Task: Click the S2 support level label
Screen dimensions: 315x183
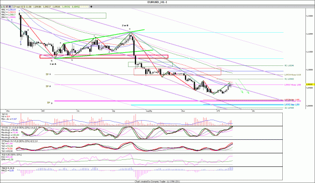Action: (x=289, y=108)
